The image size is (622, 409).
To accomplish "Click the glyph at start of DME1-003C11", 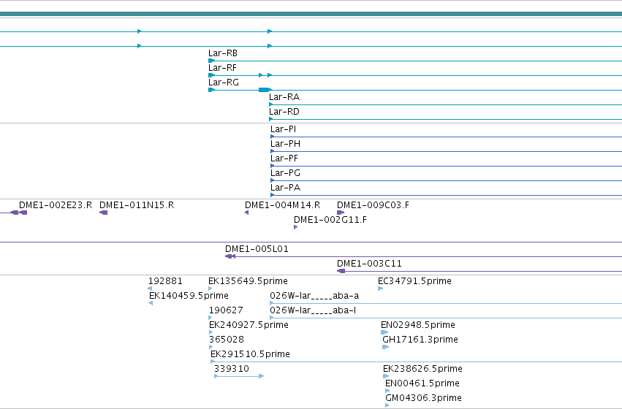I will tap(341, 271).
